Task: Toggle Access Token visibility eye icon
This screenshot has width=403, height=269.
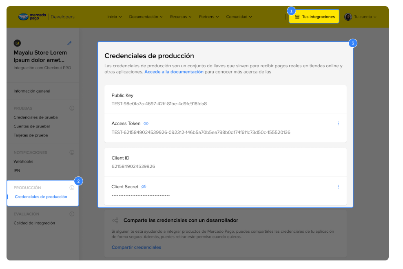Action: pos(146,123)
